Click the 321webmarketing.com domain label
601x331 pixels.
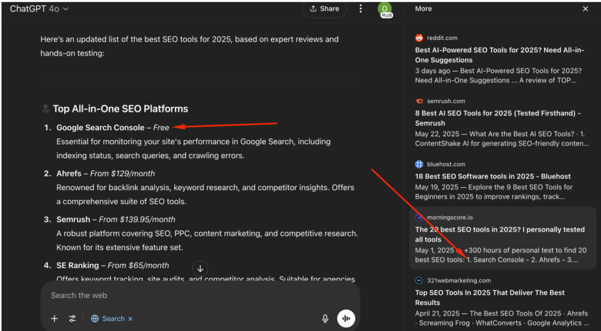click(459, 281)
